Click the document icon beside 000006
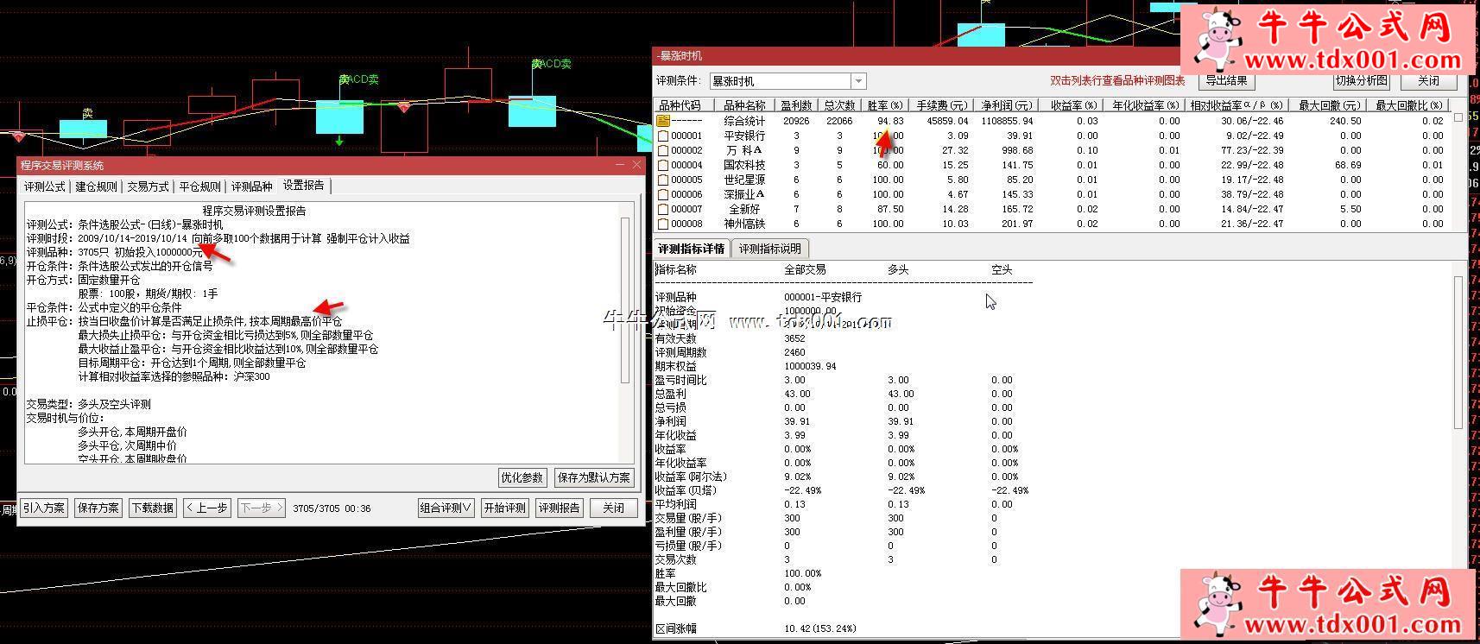 tap(663, 194)
